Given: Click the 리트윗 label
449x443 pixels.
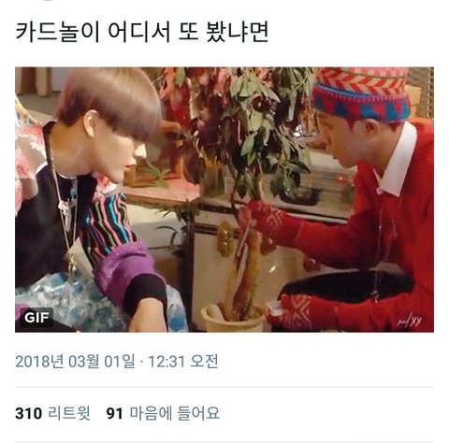Looking at the screenshot, I should point(69,413).
